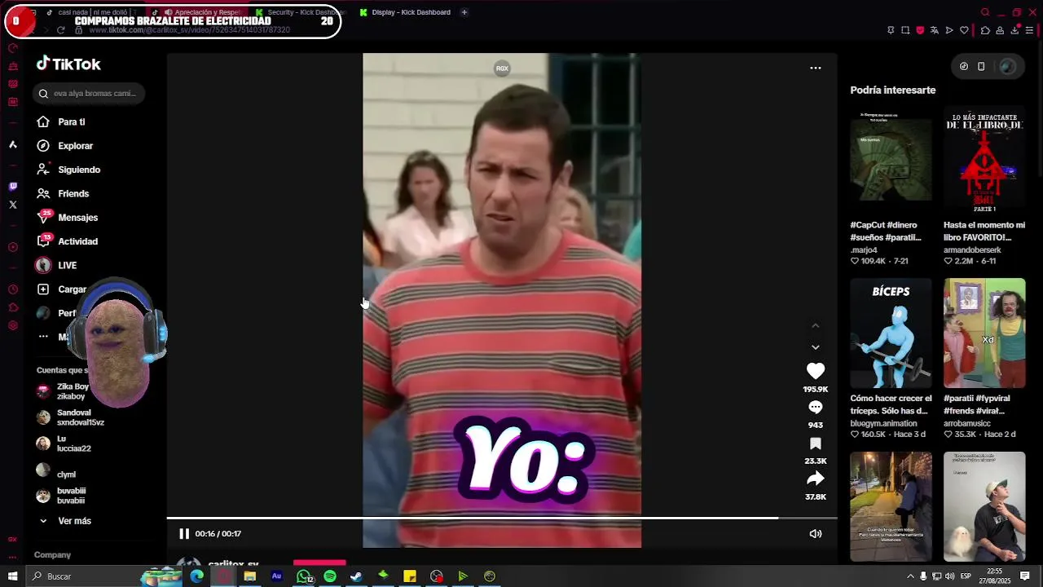
Task: Open browser pin icon in toolbar
Action: 891,30
